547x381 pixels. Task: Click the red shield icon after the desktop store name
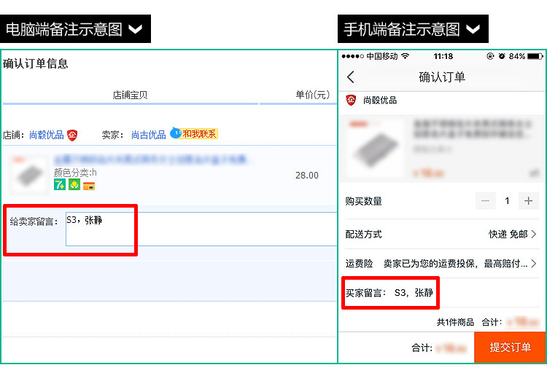point(72,135)
